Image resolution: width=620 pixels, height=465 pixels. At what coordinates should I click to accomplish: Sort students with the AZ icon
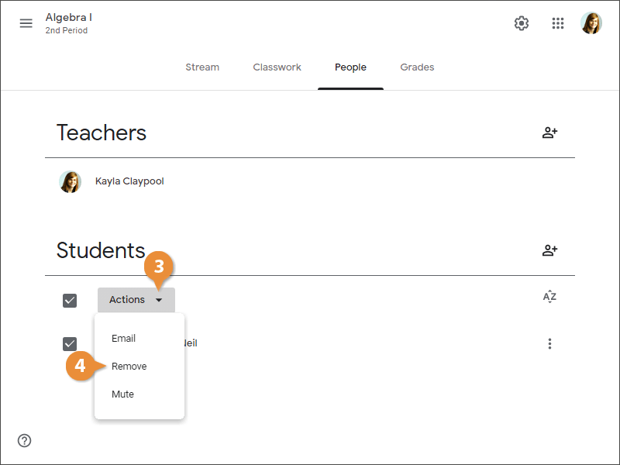click(549, 297)
